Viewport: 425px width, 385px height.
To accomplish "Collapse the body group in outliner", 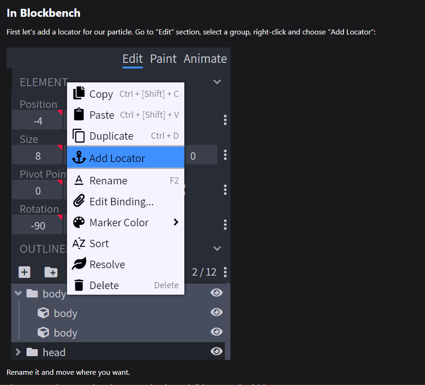I will point(18,293).
